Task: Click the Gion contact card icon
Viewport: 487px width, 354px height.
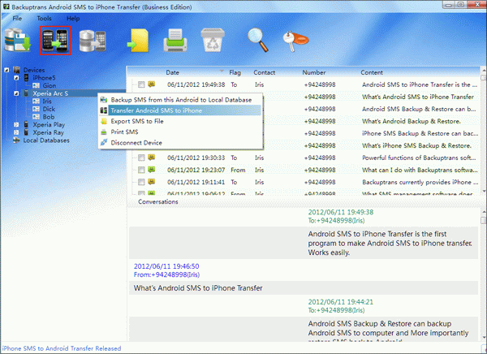Action: [36, 85]
